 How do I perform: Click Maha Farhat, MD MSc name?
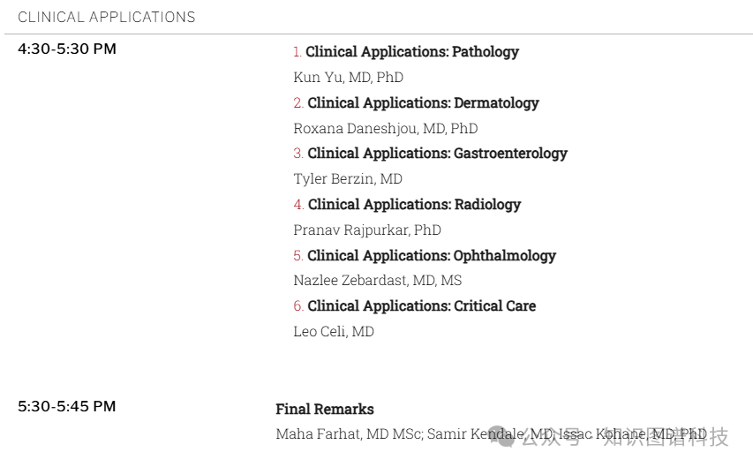[x=349, y=433]
